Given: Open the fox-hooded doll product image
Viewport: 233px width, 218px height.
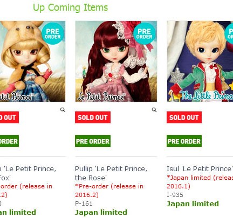Looking at the screenshot, I should 32,61.
